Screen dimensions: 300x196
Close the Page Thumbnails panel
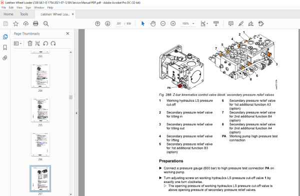coord(67,34)
